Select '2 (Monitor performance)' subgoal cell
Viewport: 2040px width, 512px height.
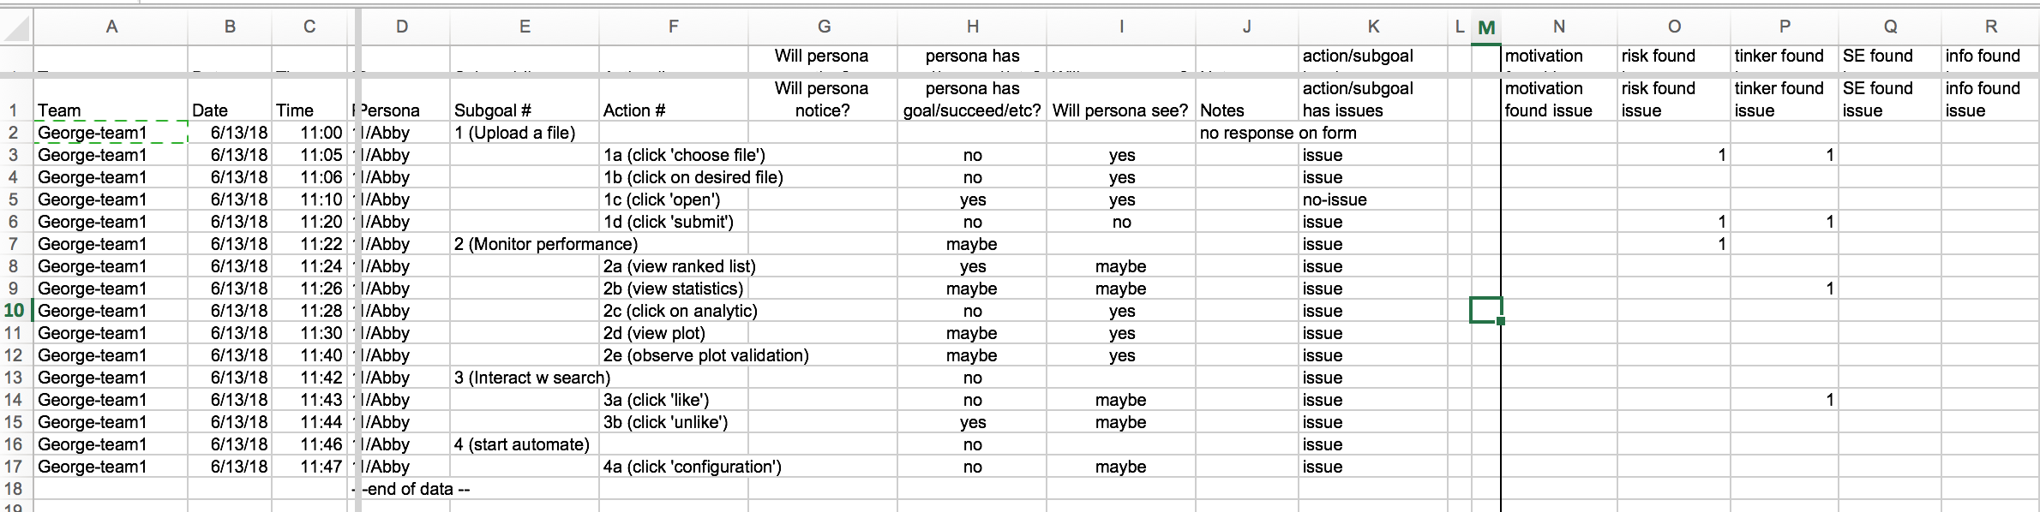(x=525, y=244)
